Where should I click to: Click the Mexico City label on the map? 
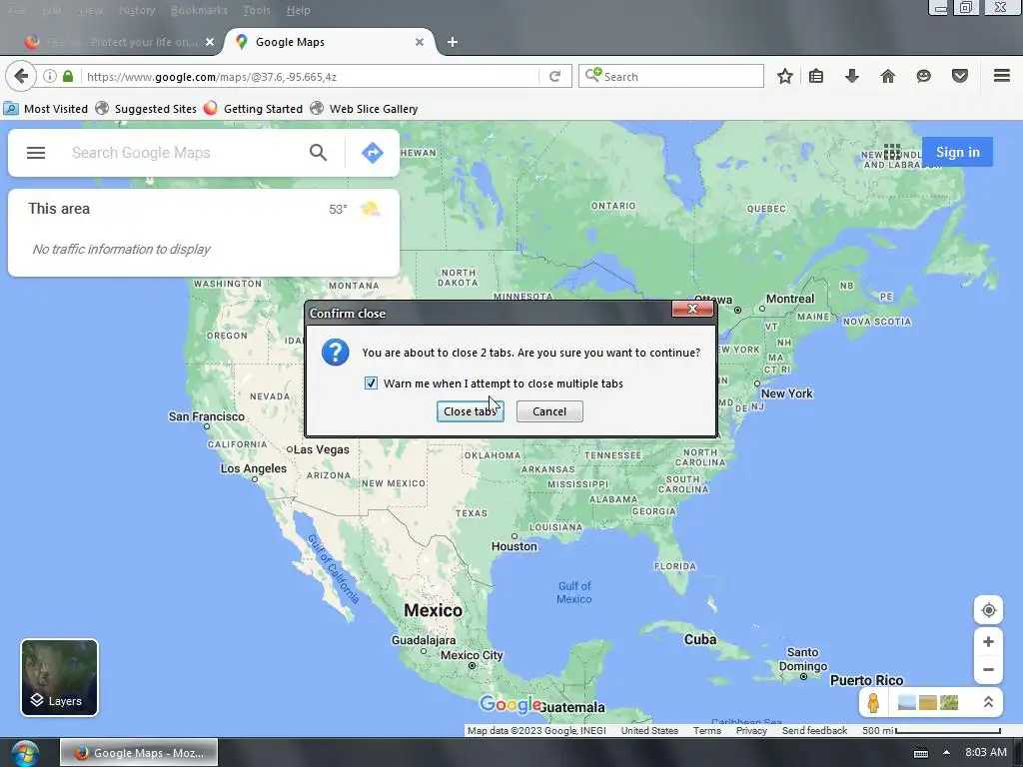472,655
